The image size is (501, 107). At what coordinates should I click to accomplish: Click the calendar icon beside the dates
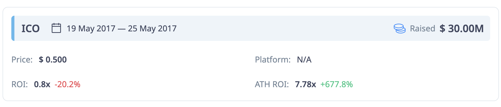click(x=56, y=28)
